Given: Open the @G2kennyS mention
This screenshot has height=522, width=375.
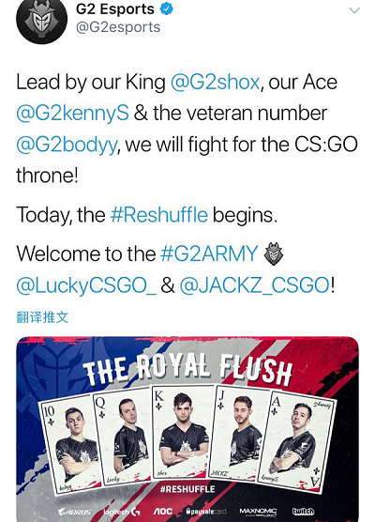Looking at the screenshot, I should (72, 114).
